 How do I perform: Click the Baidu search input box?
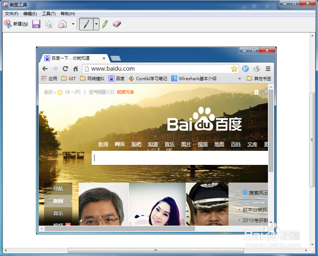point(180,158)
